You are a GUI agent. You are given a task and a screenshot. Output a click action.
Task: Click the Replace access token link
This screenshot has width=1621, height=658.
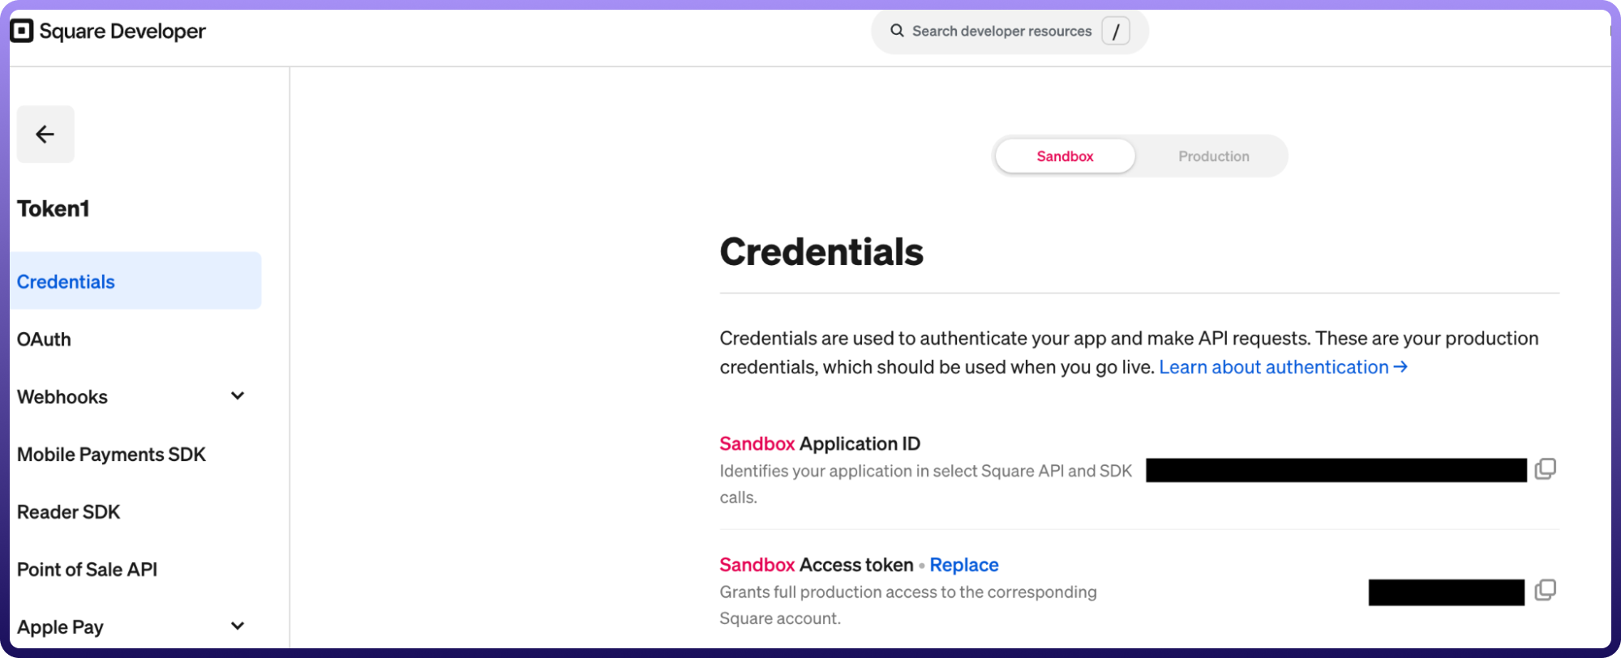pyautogui.click(x=963, y=565)
